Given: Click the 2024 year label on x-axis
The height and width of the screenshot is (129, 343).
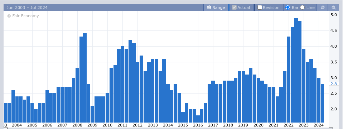Looking at the screenshot, I should [x=319, y=125].
